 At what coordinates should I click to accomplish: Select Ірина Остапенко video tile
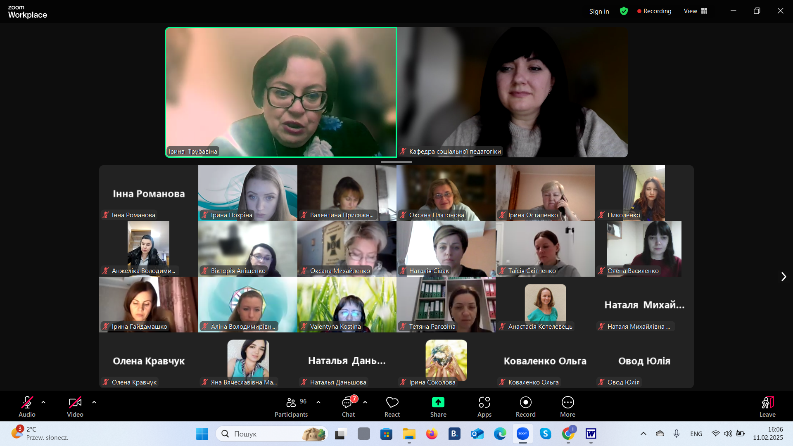click(545, 193)
